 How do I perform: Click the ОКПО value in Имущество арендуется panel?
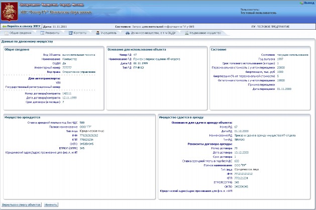click(86, 144)
